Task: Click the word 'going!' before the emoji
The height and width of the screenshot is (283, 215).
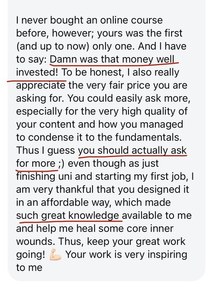Action: (31, 254)
